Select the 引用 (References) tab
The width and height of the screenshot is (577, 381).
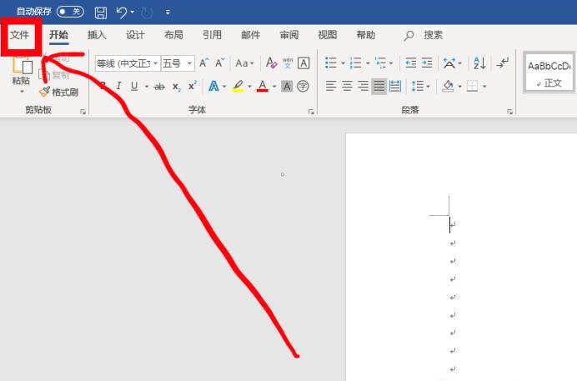point(212,35)
